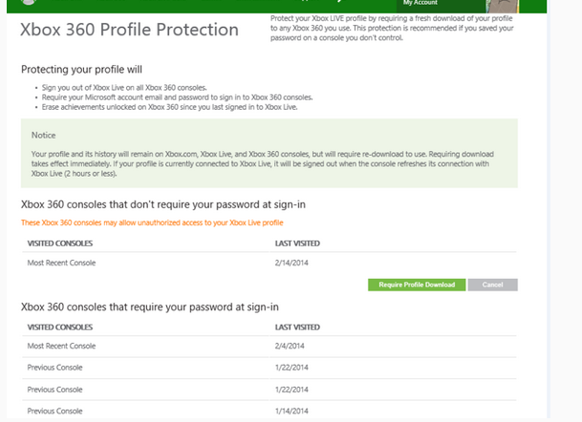The height and width of the screenshot is (422, 582).
Task: Click Most Recent Console dated 2/14/2014
Action: coord(61,263)
